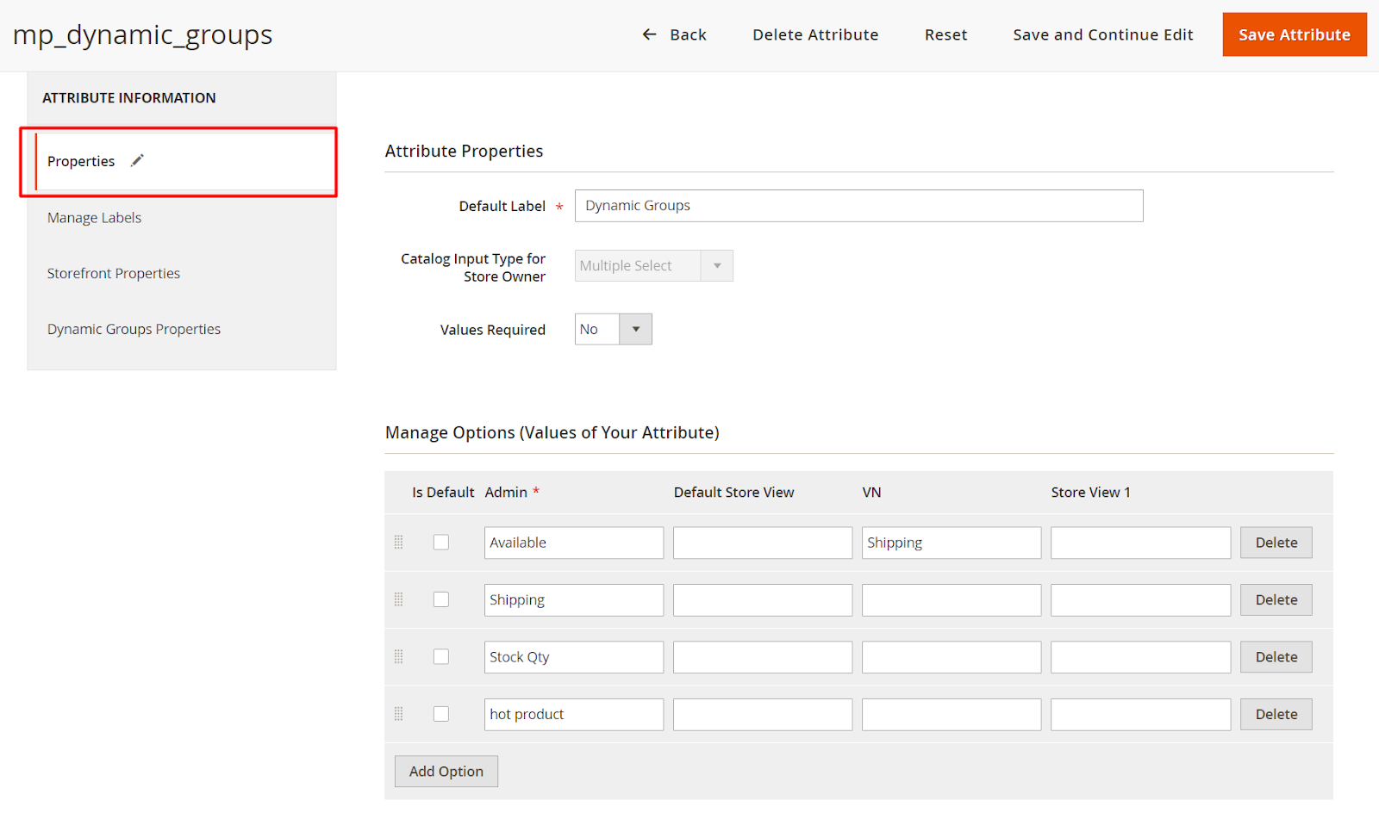Delete the Shipping option row
Image resolution: width=1379 pixels, height=819 pixels.
coord(1276,600)
